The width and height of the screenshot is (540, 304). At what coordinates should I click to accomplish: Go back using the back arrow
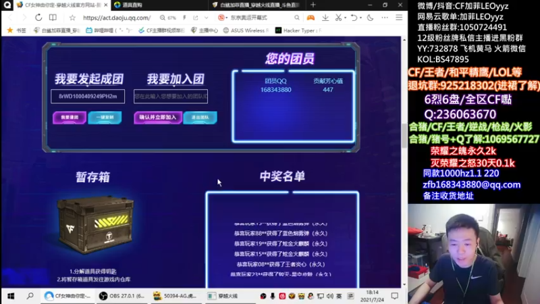pos(10,18)
